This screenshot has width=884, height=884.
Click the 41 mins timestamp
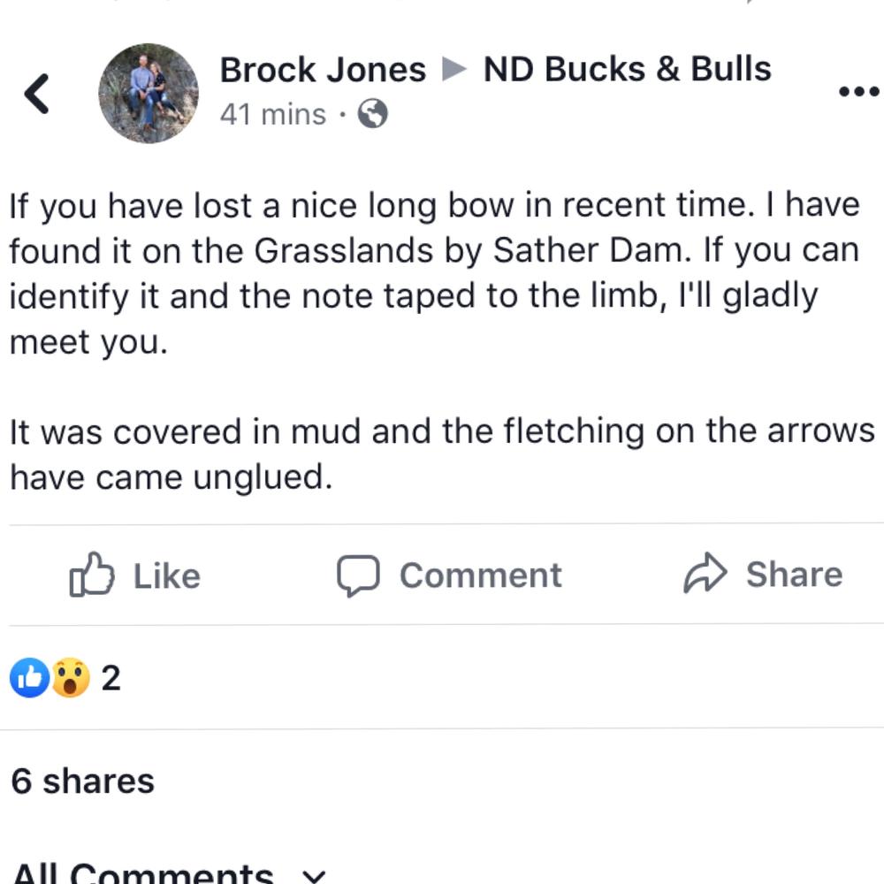coord(273,115)
